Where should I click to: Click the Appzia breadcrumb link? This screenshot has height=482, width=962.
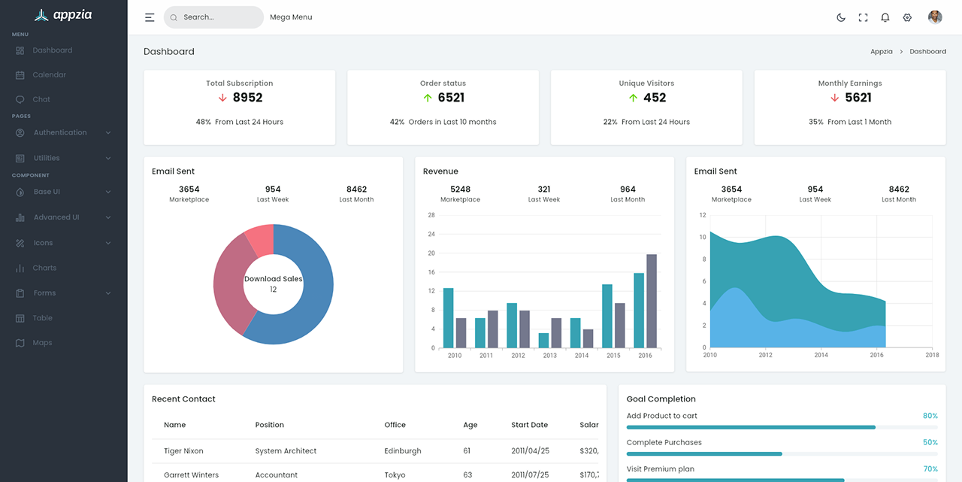pyautogui.click(x=881, y=51)
